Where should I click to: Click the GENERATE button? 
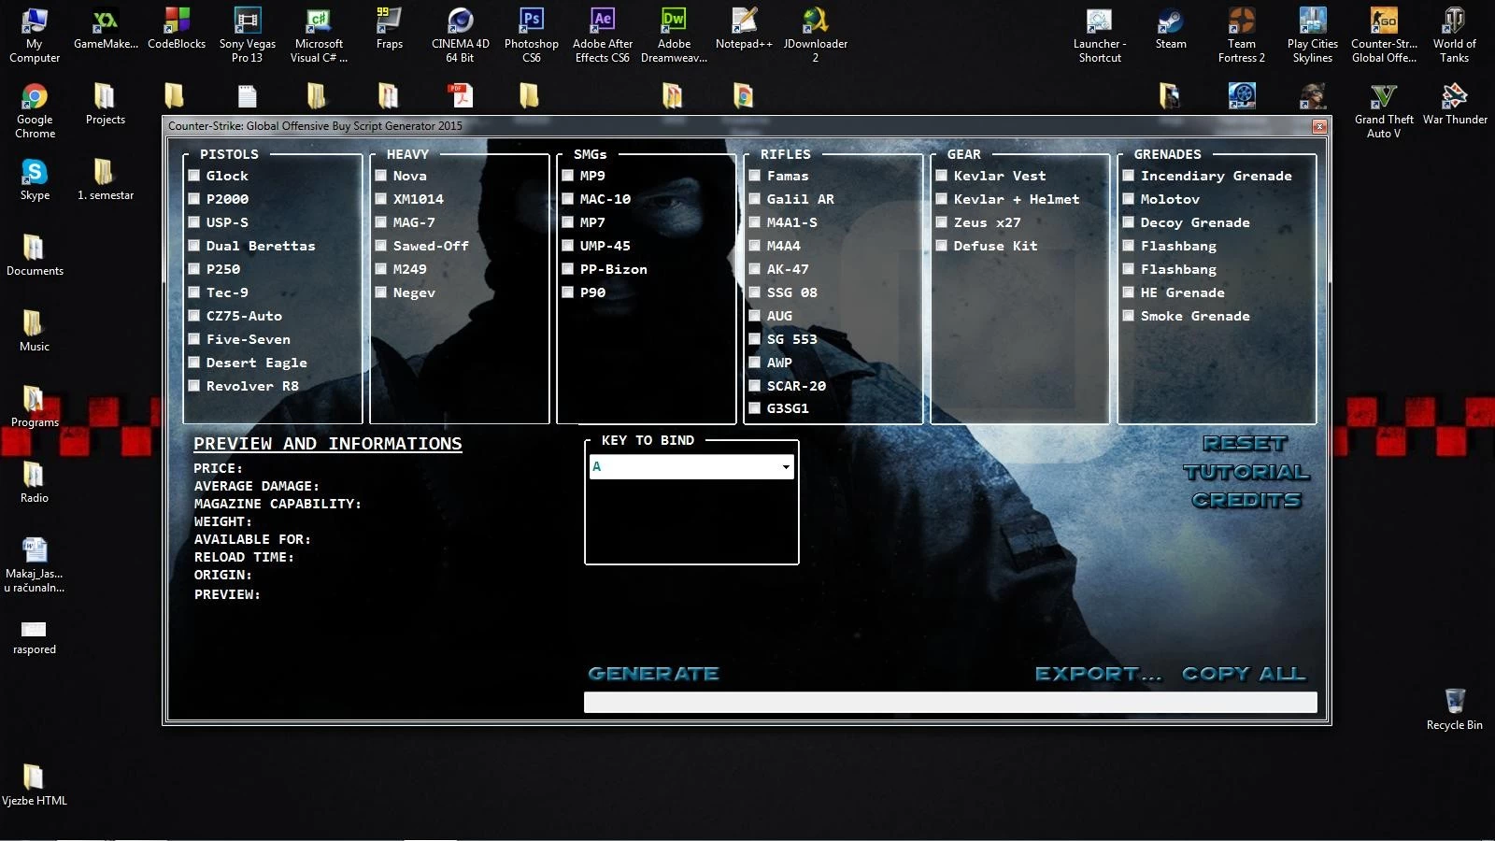click(x=652, y=673)
